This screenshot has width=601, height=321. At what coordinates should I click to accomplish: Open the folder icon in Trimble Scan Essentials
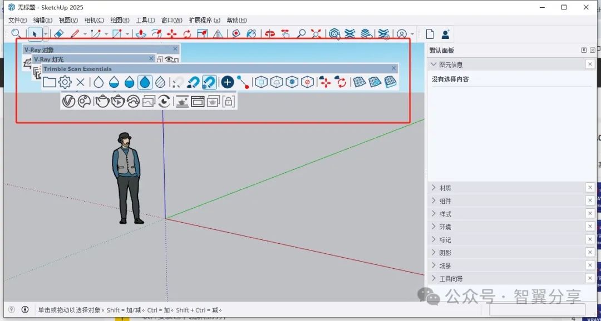[50, 82]
